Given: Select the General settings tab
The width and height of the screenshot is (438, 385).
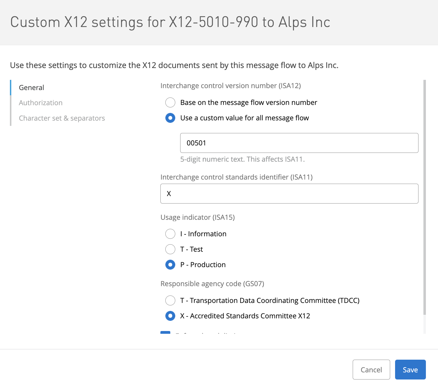Looking at the screenshot, I should [31, 88].
